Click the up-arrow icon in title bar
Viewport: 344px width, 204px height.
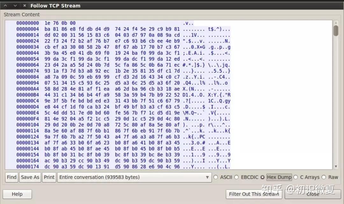(x=5, y=5)
